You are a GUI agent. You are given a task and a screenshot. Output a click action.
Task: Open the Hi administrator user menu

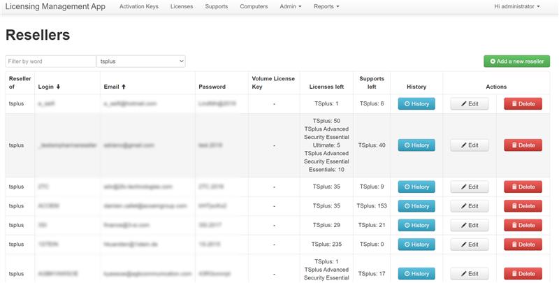pos(516,6)
